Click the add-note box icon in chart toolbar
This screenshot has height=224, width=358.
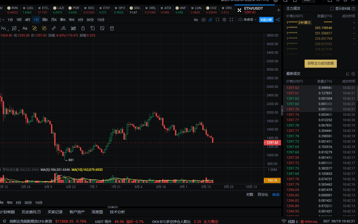pyautogui.click(x=217, y=20)
